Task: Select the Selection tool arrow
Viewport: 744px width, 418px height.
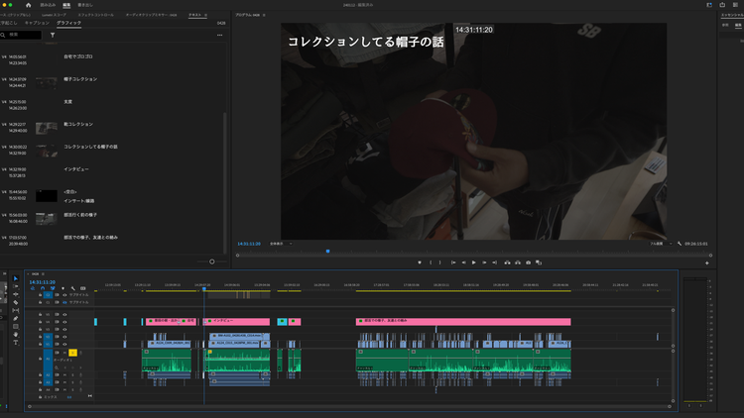Action: click(16, 278)
